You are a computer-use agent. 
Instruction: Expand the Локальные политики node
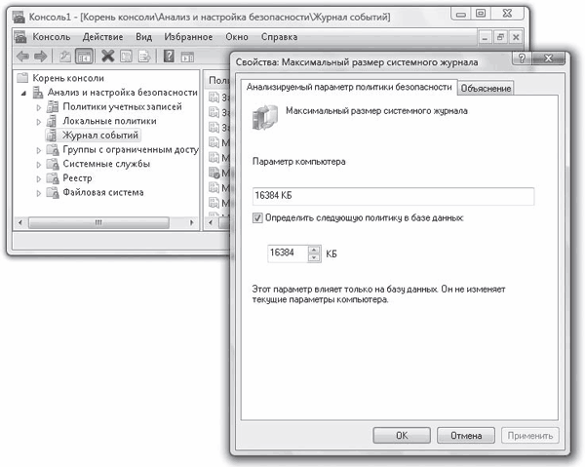(x=38, y=122)
